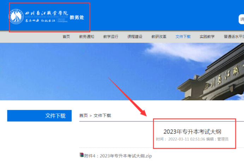Open the 普通话水平 navigation item
The width and height of the screenshot is (244, 166).
coord(234,37)
